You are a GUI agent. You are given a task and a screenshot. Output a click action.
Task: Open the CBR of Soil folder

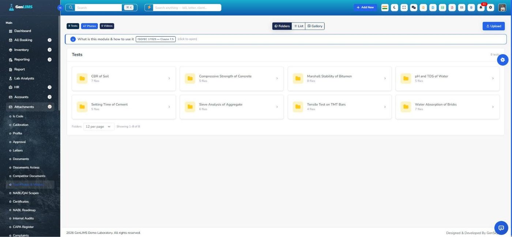pyautogui.click(x=124, y=78)
